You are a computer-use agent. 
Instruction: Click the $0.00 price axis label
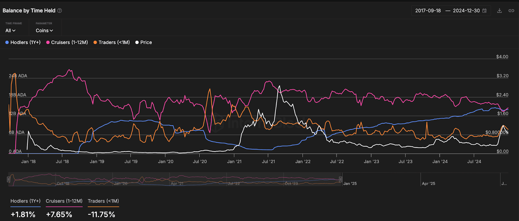[502, 151]
